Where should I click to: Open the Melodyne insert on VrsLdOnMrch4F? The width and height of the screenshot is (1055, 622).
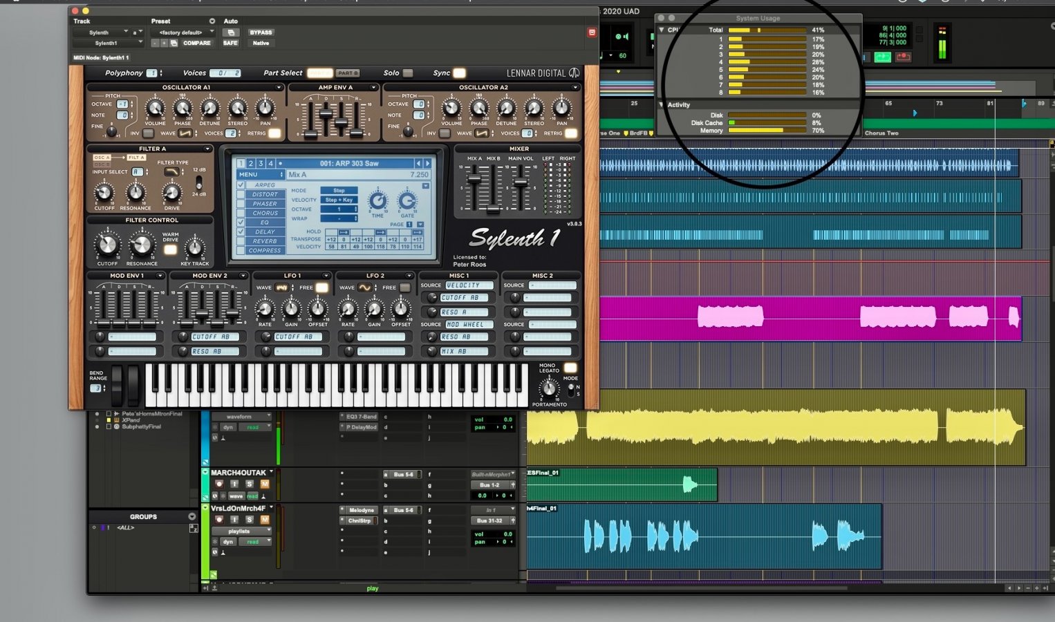click(361, 510)
